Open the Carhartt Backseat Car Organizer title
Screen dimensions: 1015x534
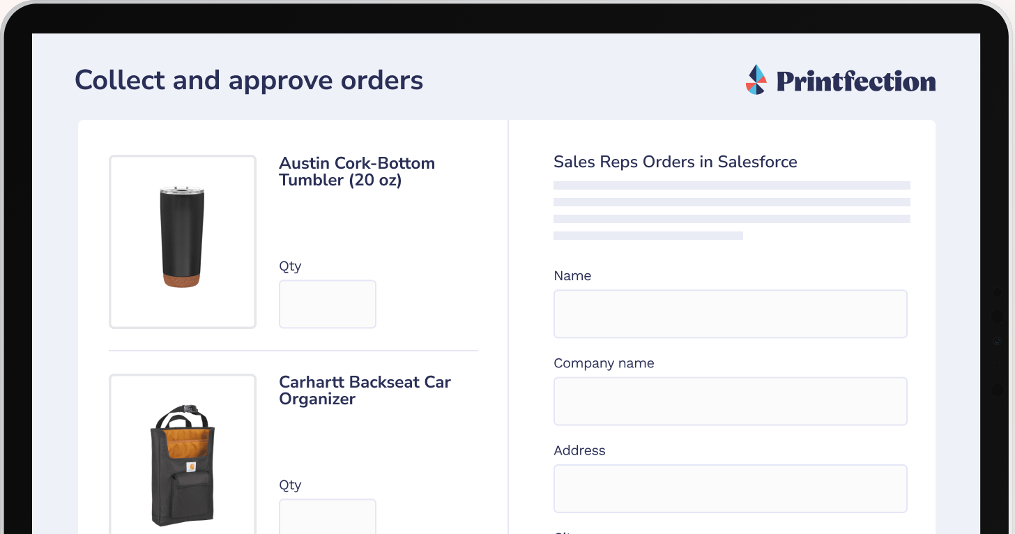(x=365, y=390)
